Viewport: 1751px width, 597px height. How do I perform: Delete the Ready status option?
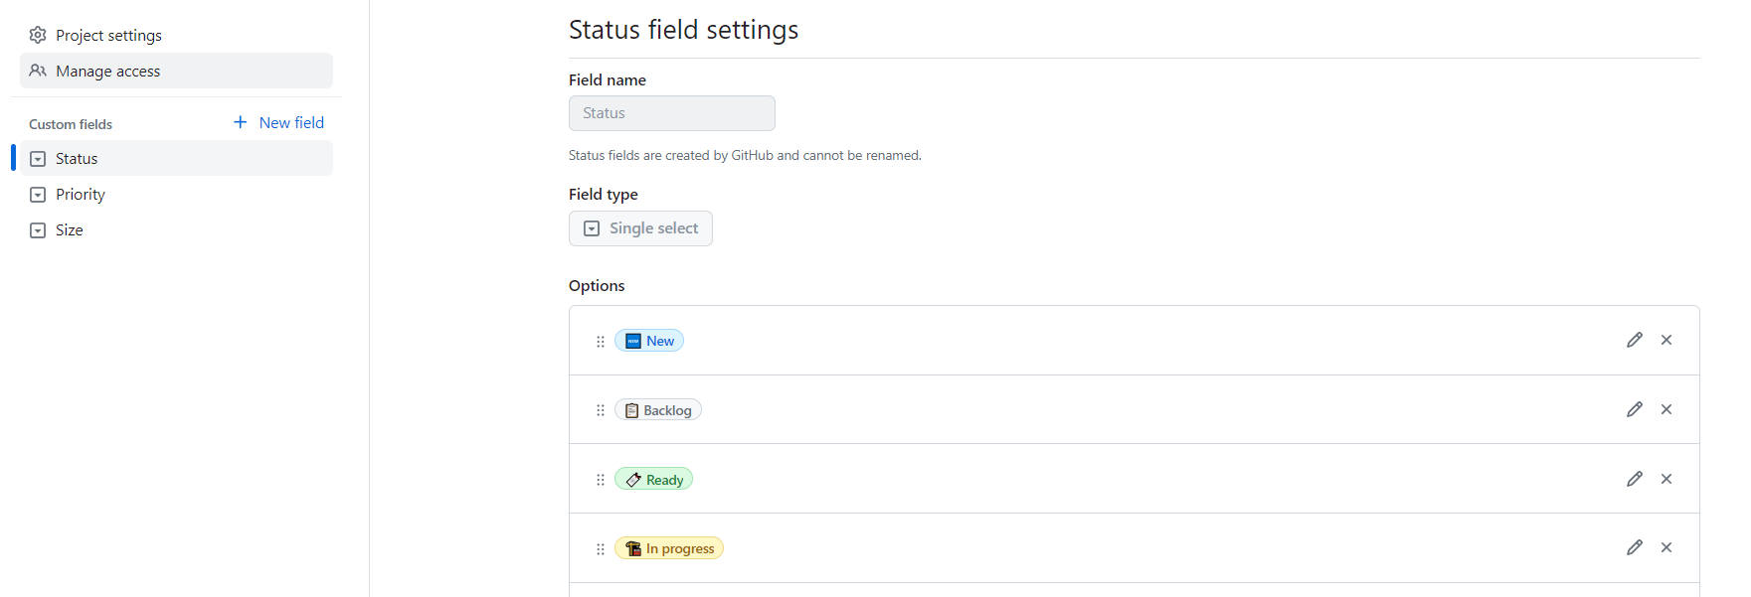coord(1666,479)
